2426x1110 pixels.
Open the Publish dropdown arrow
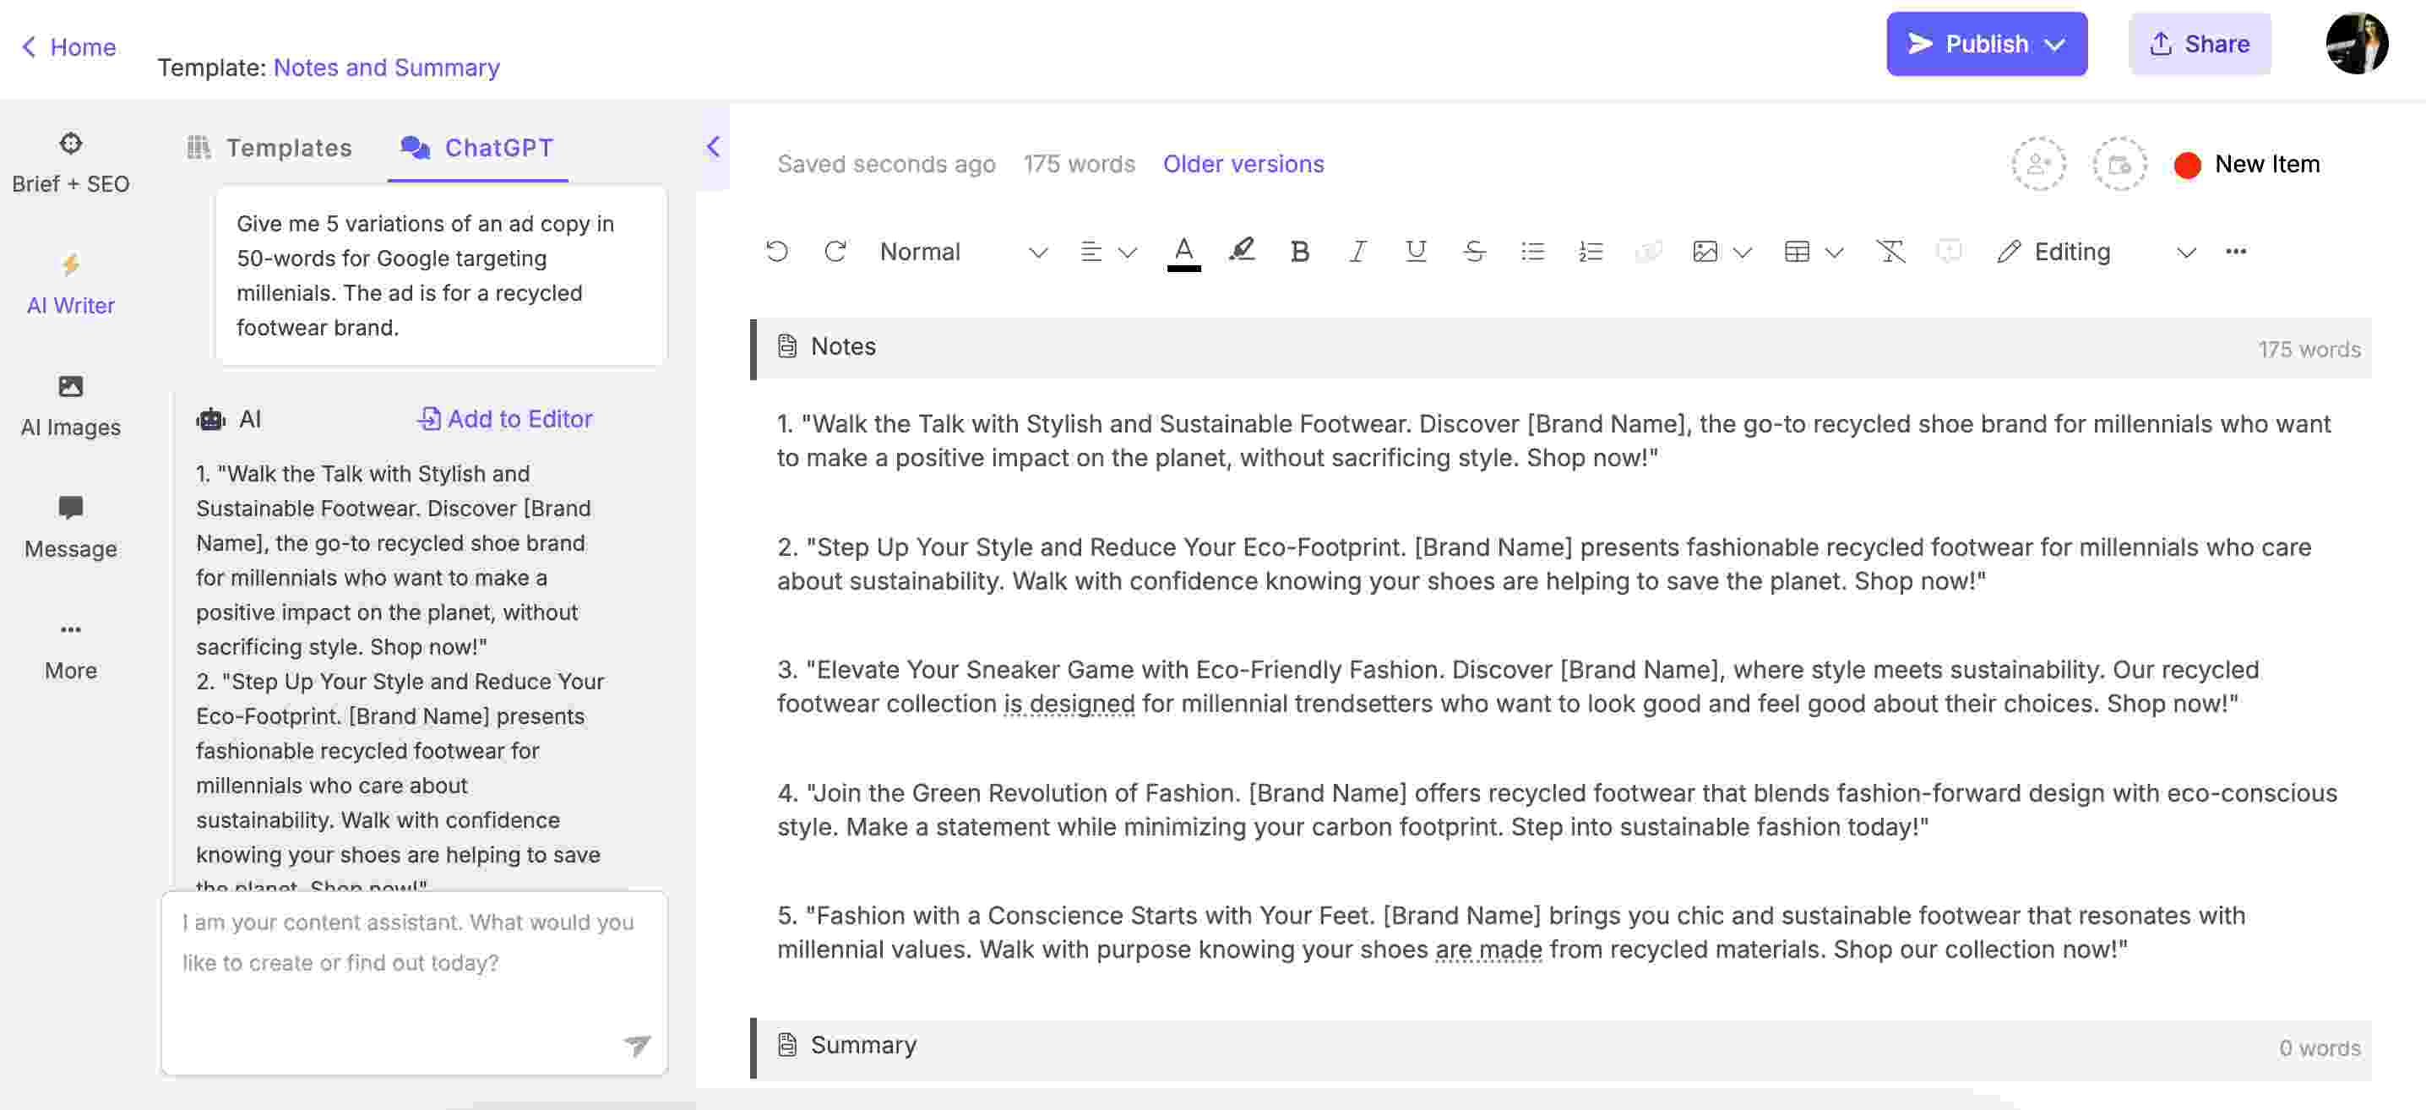pos(2056,44)
